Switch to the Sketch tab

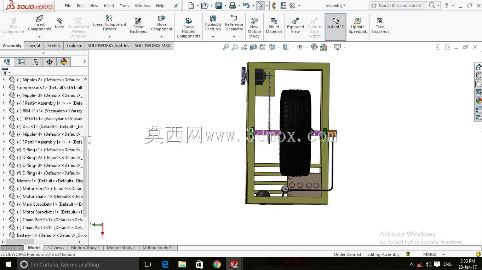tap(53, 46)
